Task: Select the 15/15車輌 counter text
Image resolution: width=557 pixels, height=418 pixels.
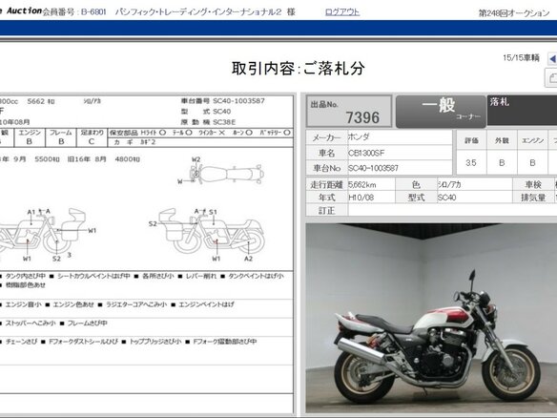Action: click(x=521, y=58)
